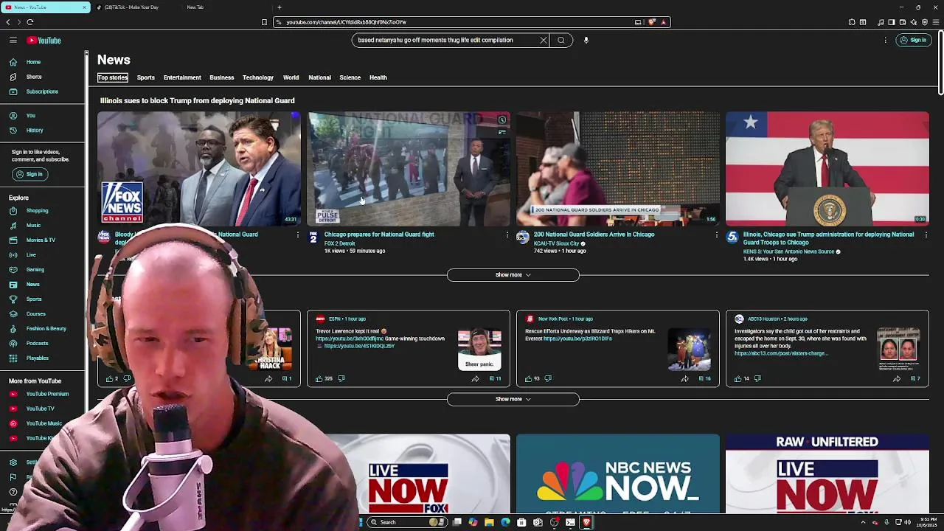Open options for the FOX News 'National Guard' video

tap(297, 235)
